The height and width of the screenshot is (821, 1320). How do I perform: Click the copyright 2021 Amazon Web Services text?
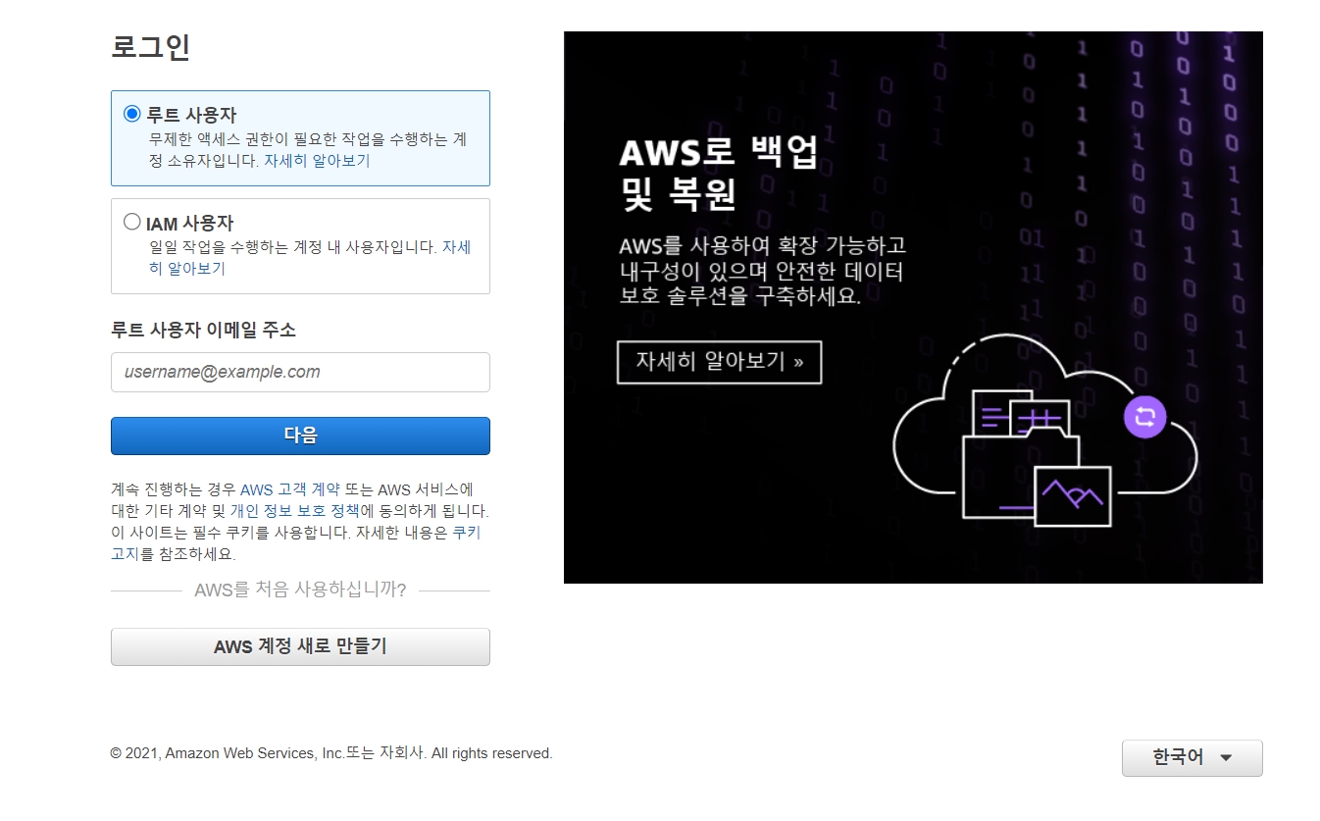click(331, 753)
